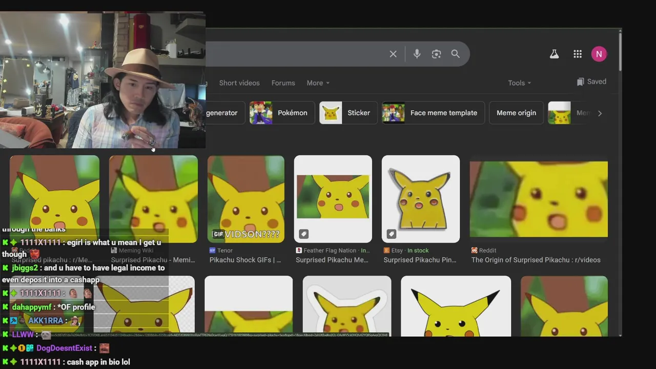The height and width of the screenshot is (369, 656).
Task: Open the Meming Wiki Pikachu image
Action: 153,199
